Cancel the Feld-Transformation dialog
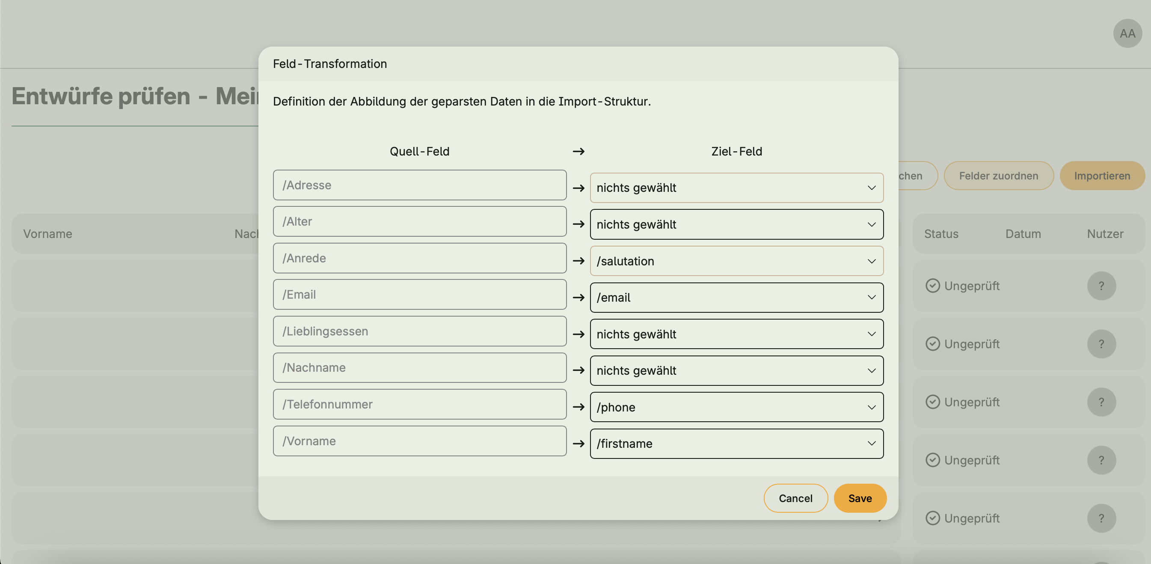 795,498
